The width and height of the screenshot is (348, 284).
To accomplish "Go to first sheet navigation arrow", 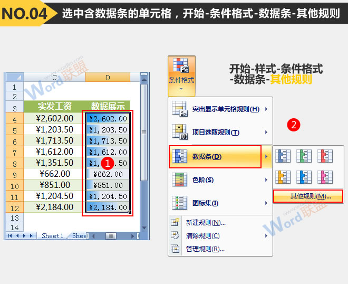I will tap(10, 236).
